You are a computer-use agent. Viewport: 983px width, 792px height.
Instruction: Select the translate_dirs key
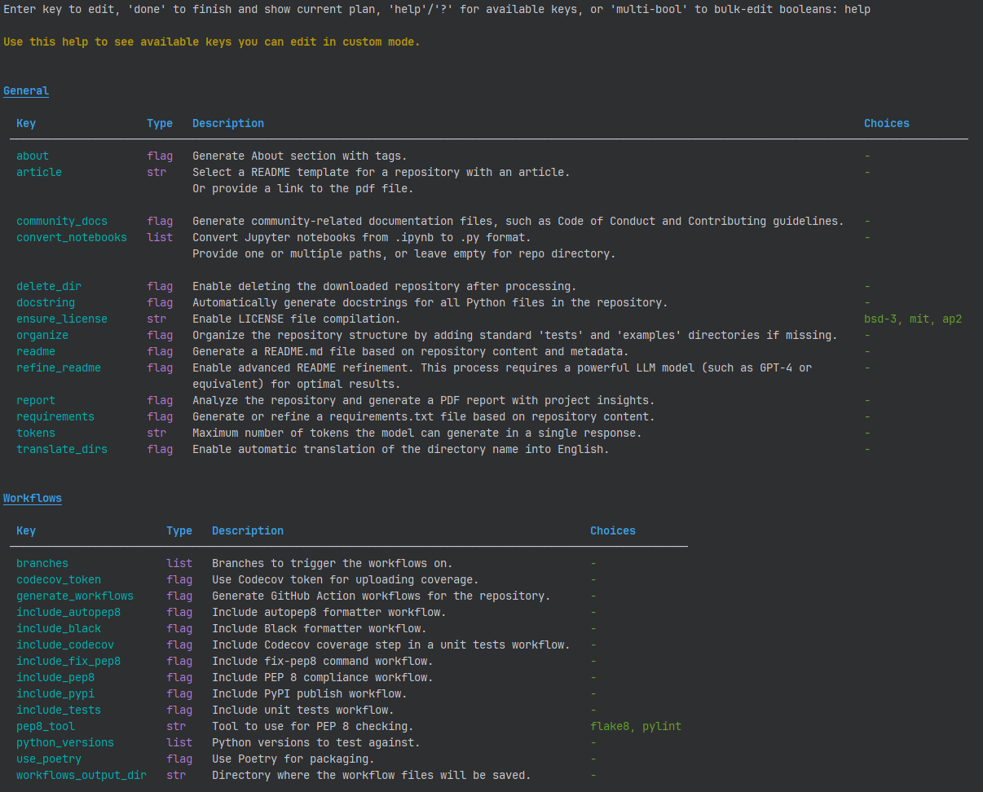click(x=62, y=449)
